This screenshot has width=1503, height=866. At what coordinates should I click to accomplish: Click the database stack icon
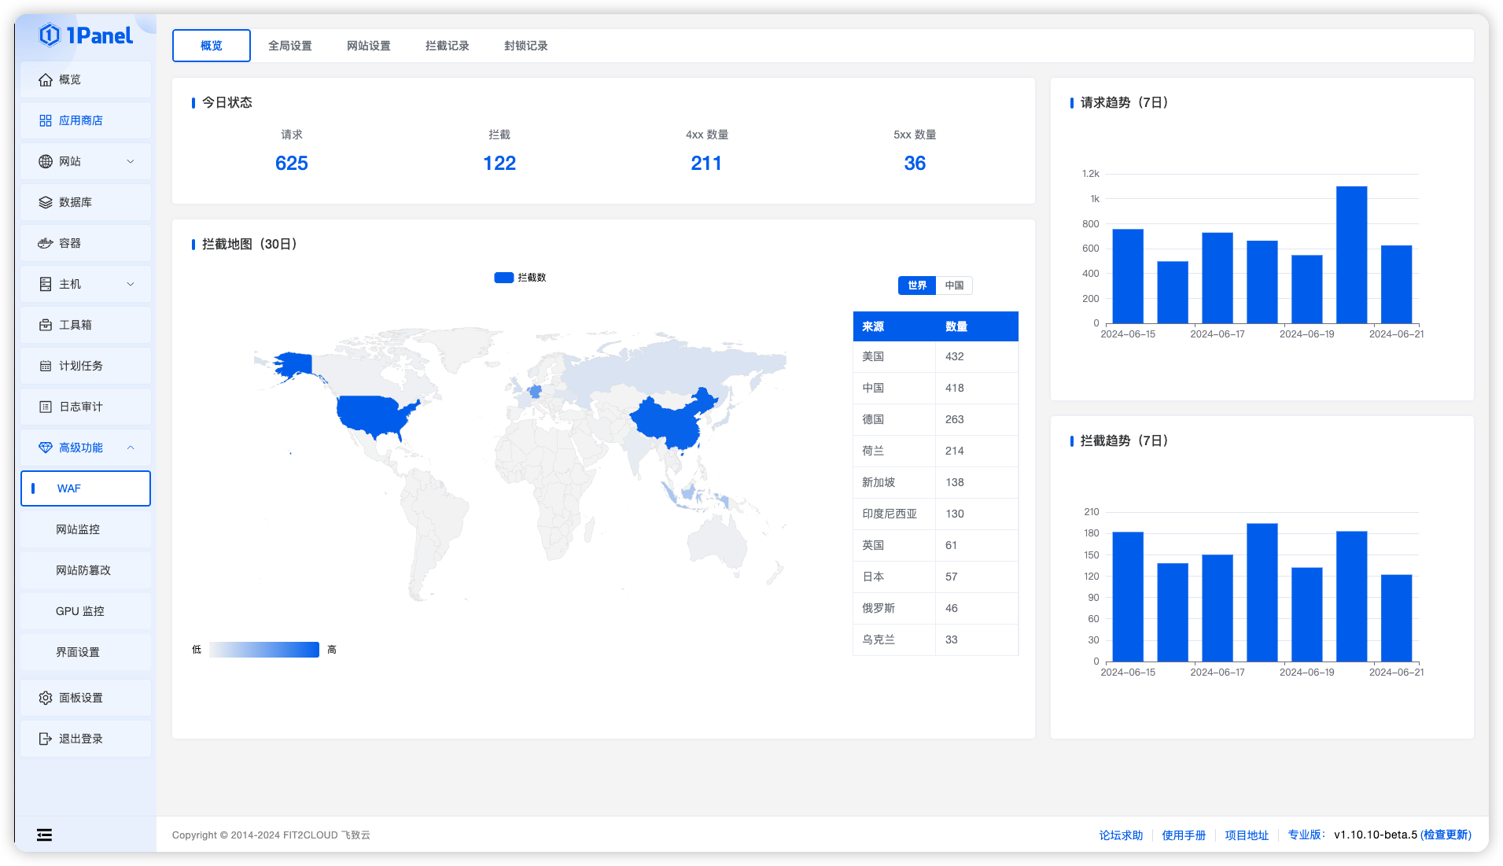(46, 202)
